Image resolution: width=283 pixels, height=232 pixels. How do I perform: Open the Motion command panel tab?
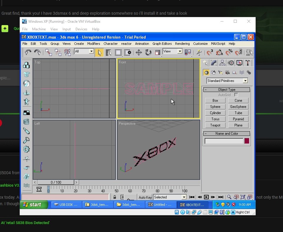point(231,63)
